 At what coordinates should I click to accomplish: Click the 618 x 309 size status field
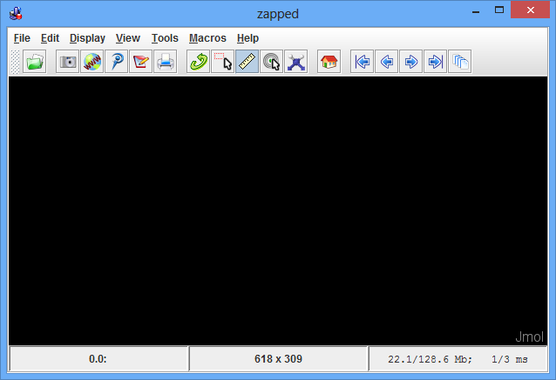[278, 359]
